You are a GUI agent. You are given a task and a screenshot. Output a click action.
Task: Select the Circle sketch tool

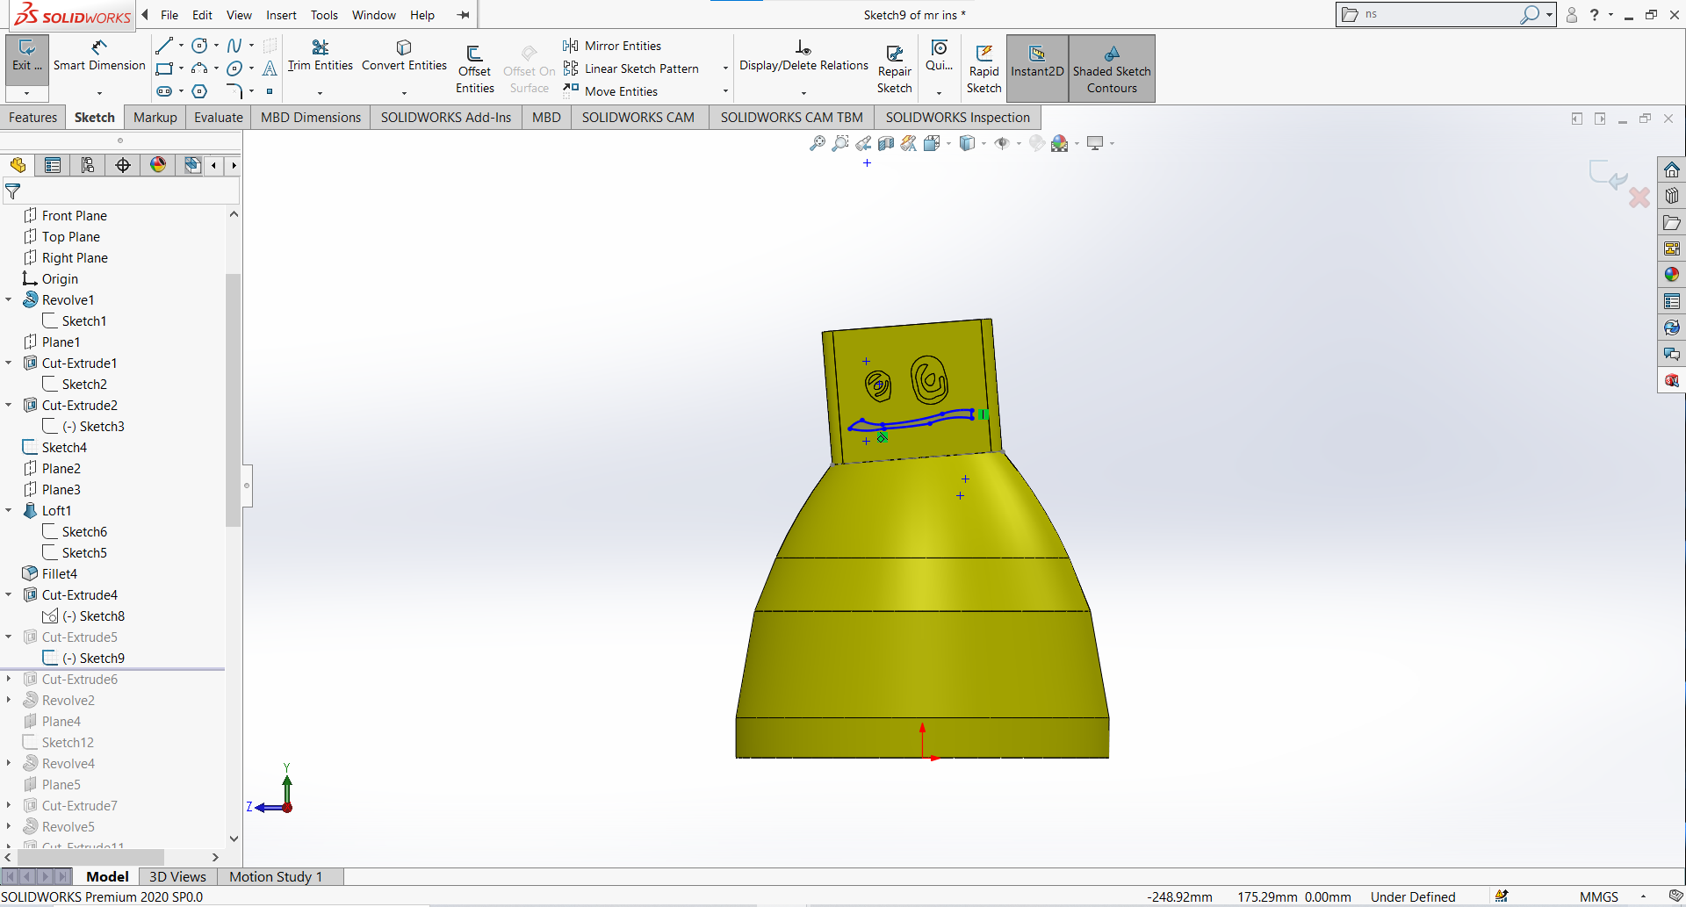point(199,45)
